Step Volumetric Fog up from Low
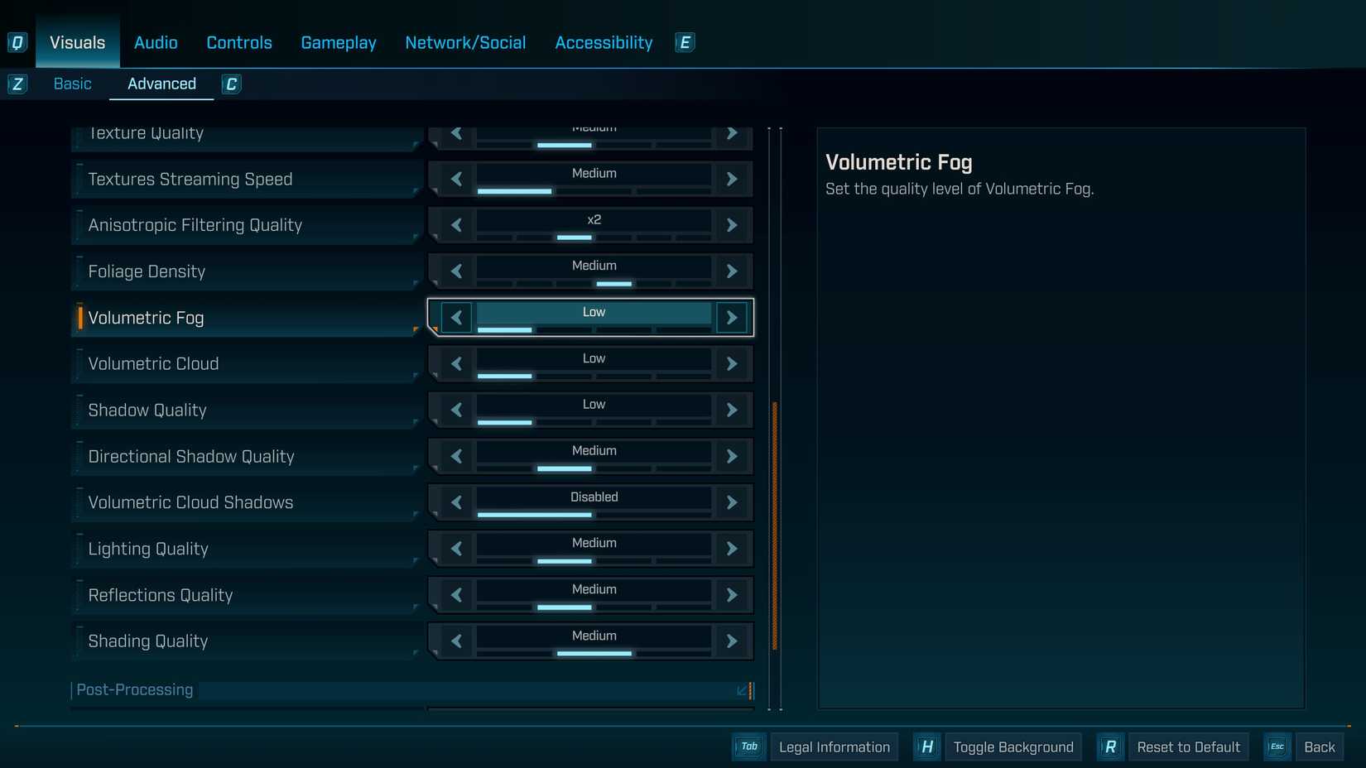The image size is (1366, 768). 731,317
